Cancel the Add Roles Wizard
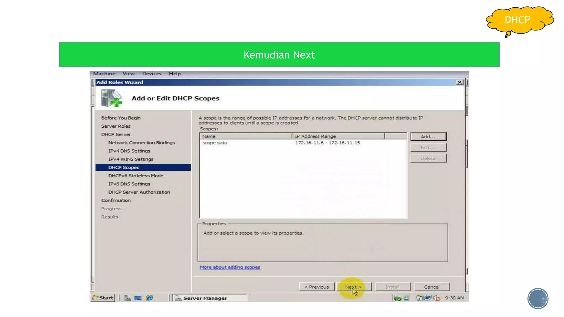564x317 pixels. click(432, 287)
